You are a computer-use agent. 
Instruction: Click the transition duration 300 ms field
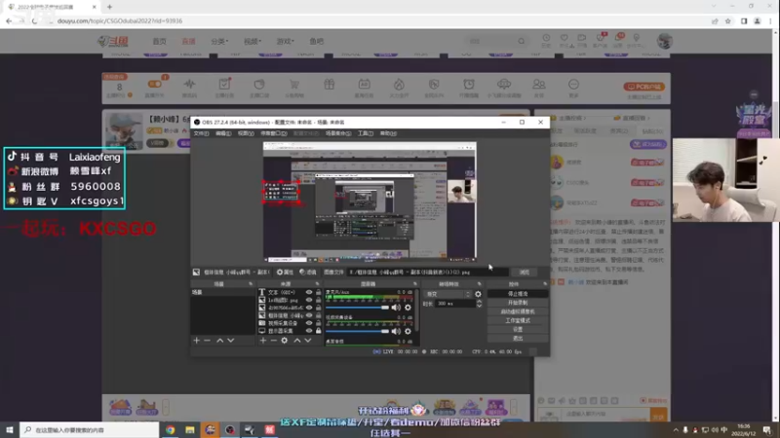tap(454, 304)
